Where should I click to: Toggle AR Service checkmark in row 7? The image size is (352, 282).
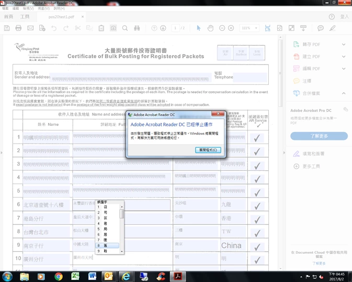point(257,220)
